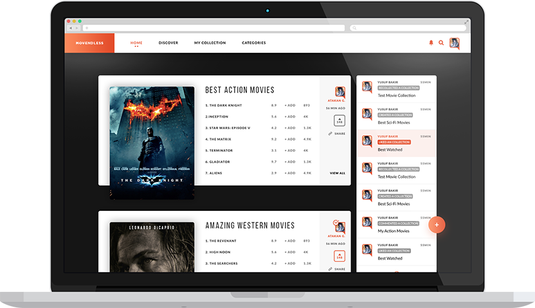Open search via the magnifier icon in navbar

(441, 42)
